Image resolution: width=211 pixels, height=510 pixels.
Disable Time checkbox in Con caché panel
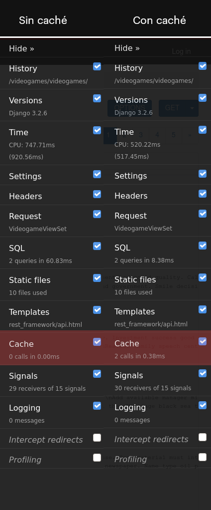point(203,130)
